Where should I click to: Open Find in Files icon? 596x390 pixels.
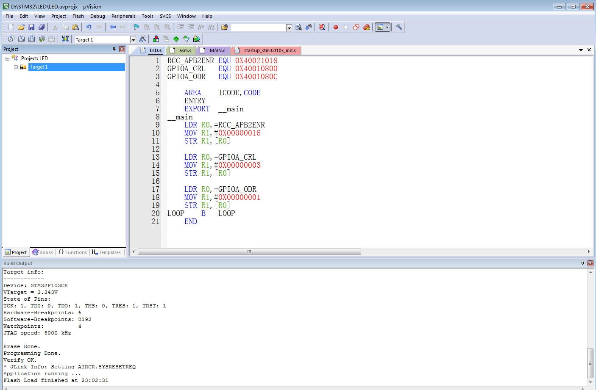225,27
